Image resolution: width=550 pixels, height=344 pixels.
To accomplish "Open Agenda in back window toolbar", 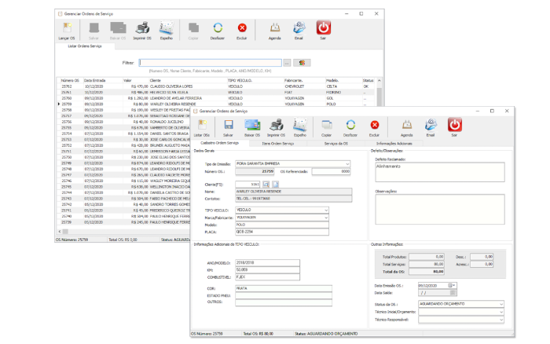I will pyautogui.click(x=275, y=31).
